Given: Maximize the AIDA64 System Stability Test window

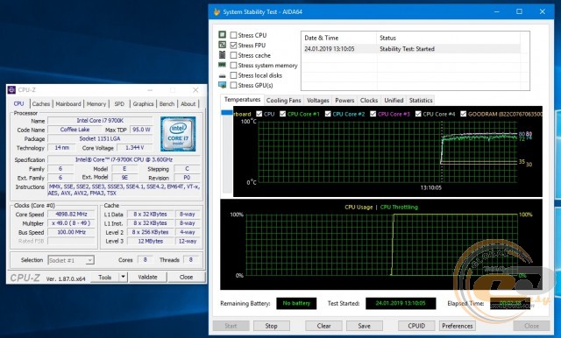Looking at the screenshot, I should [x=519, y=11].
